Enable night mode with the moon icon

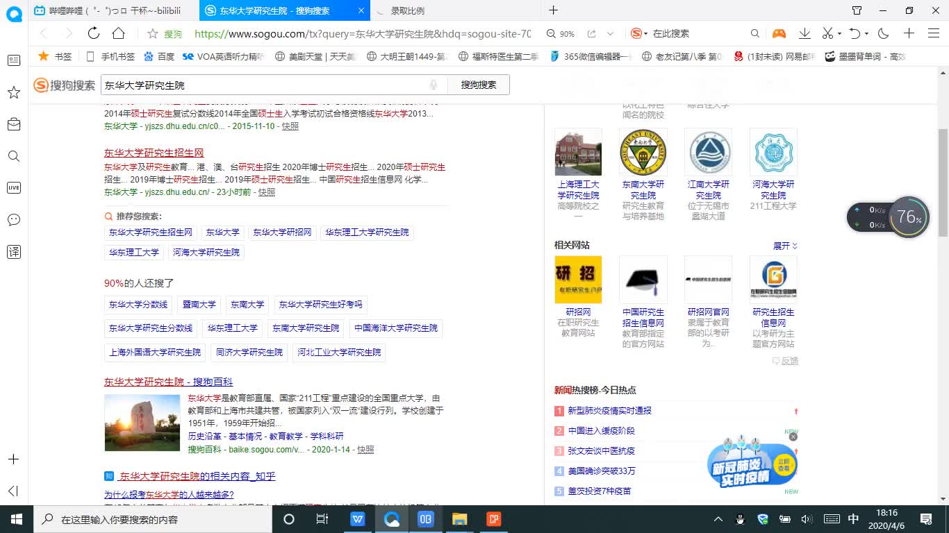tap(882, 33)
